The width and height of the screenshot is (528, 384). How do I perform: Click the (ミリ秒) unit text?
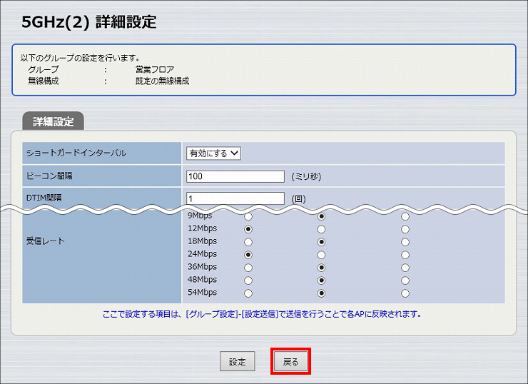point(306,176)
